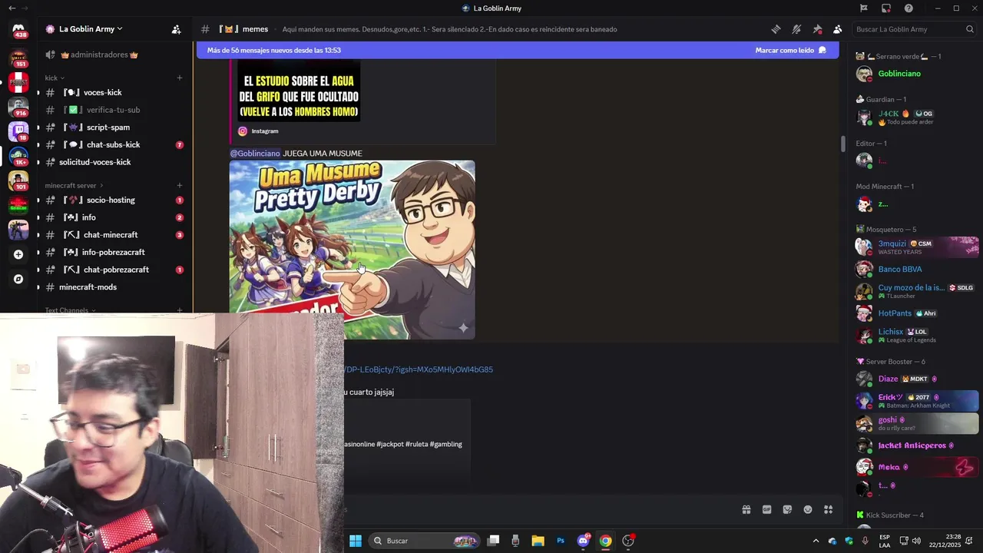
Task: Open member Banco BBVA profile
Action: pos(917,269)
